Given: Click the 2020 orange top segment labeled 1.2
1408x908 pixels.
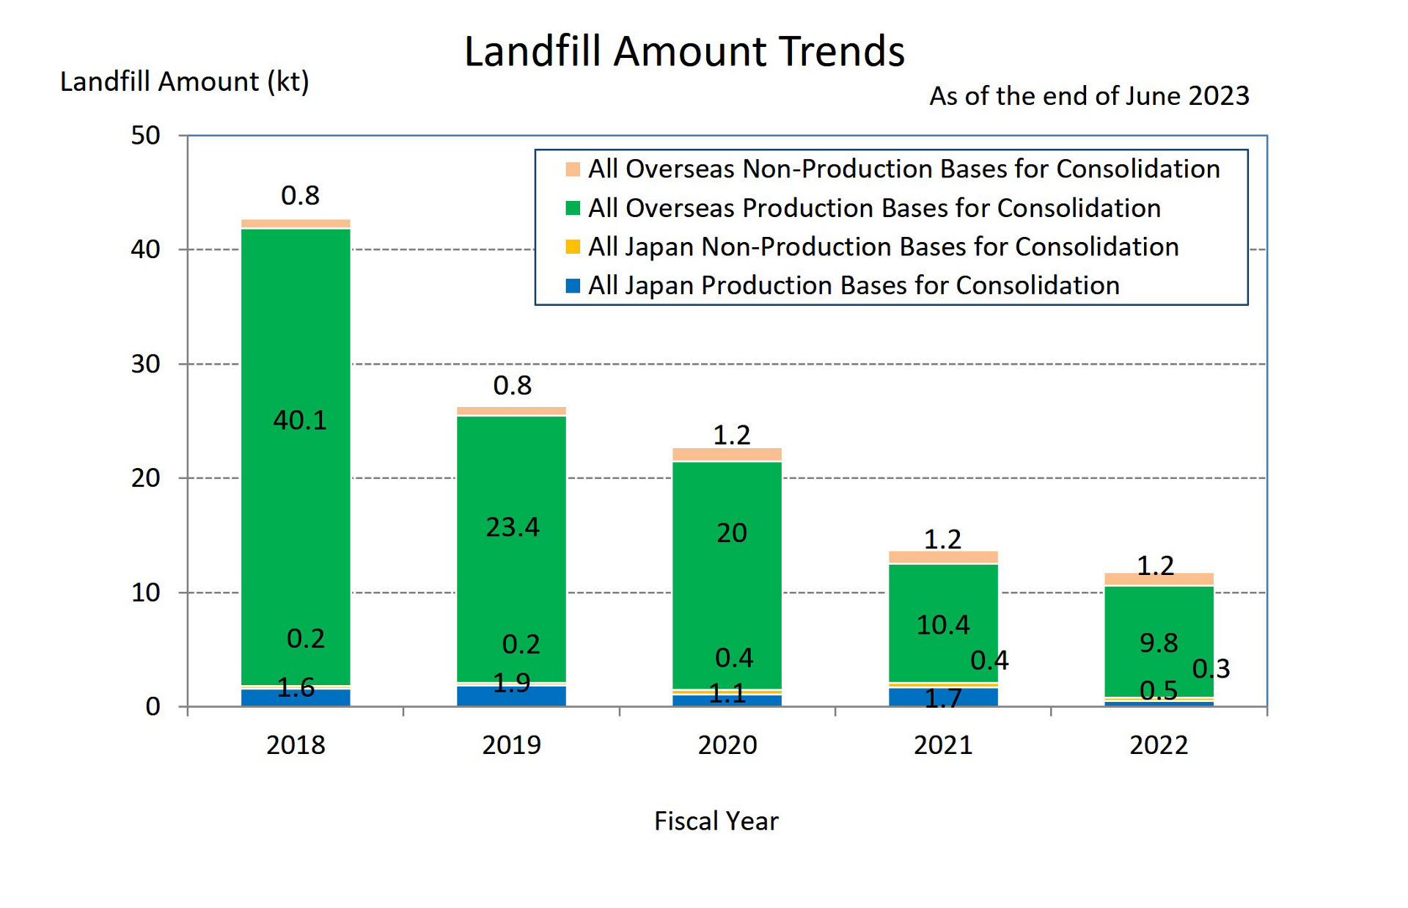Looking at the screenshot, I should (x=727, y=454).
